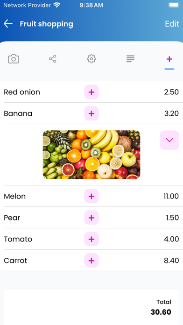183x325 pixels.
Task: Select the text lines list icon
Action: pyautogui.click(x=130, y=59)
